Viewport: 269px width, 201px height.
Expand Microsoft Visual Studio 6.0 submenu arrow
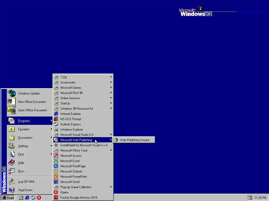111,135
